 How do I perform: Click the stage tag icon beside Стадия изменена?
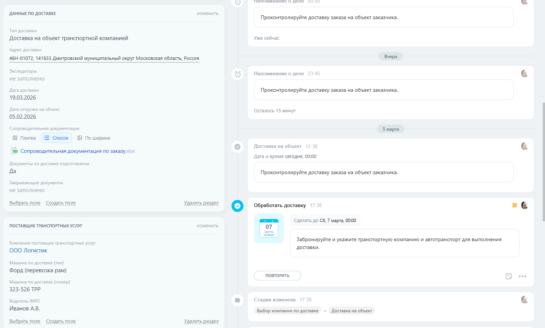pos(237,300)
